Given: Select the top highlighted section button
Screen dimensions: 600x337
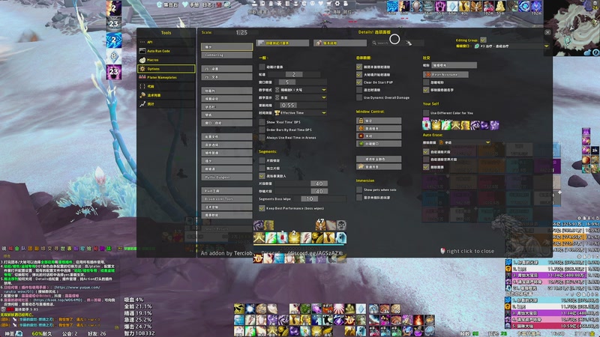Looking at the screenshot, I should 227,46.
